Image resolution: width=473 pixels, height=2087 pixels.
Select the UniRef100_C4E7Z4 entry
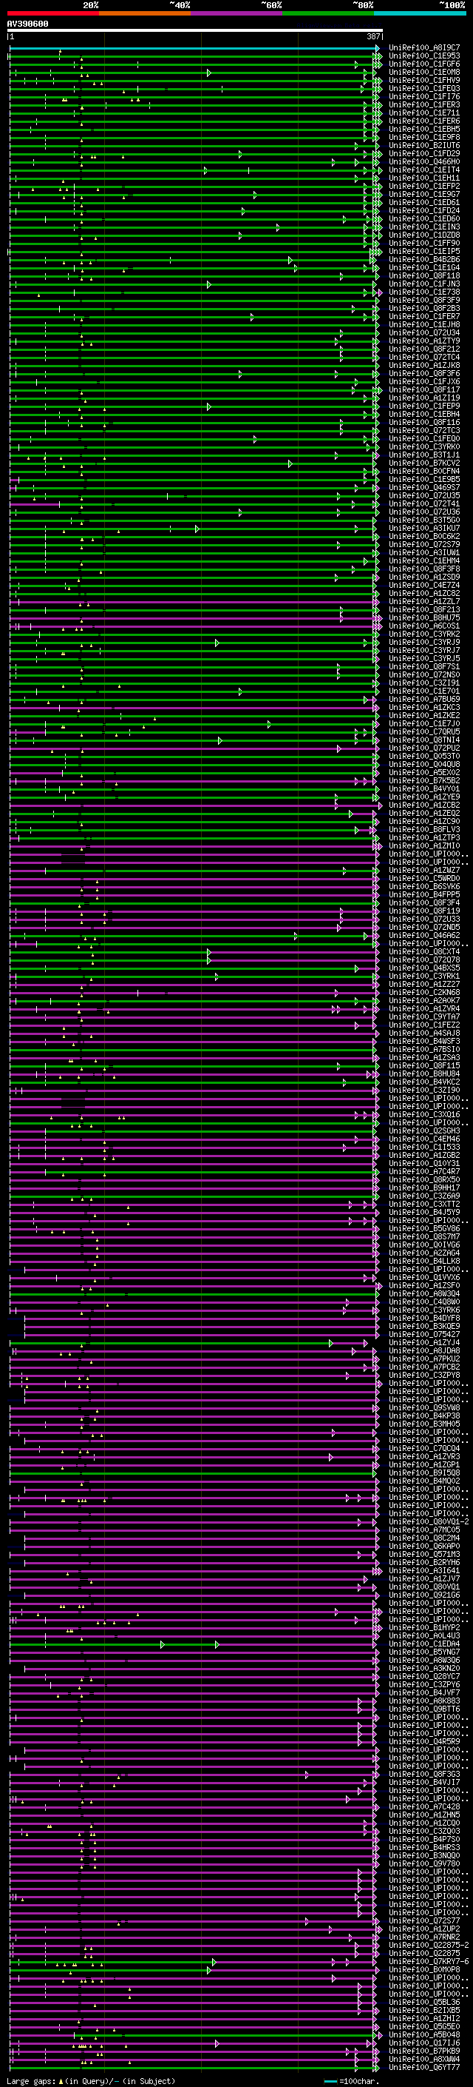pos(424,585)
